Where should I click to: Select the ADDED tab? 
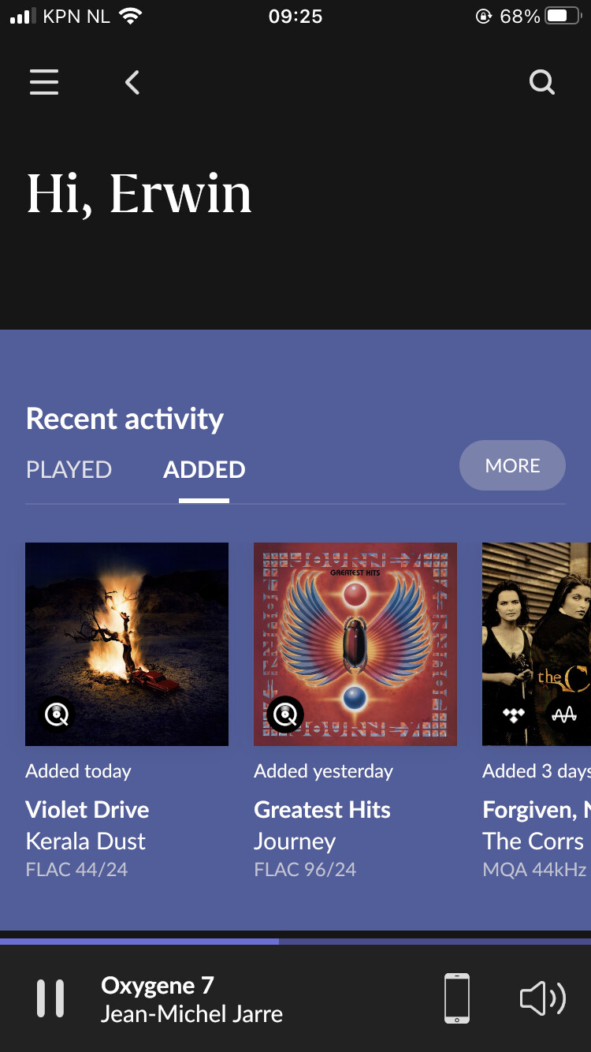pyautogui.click(x=204, y=469)
